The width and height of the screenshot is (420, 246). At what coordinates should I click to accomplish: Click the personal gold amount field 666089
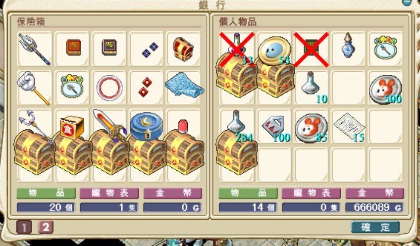coord(374,207)
